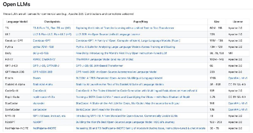Open the Stability AI Launches StableLM post
253x133 pixels.
point(120,84)
